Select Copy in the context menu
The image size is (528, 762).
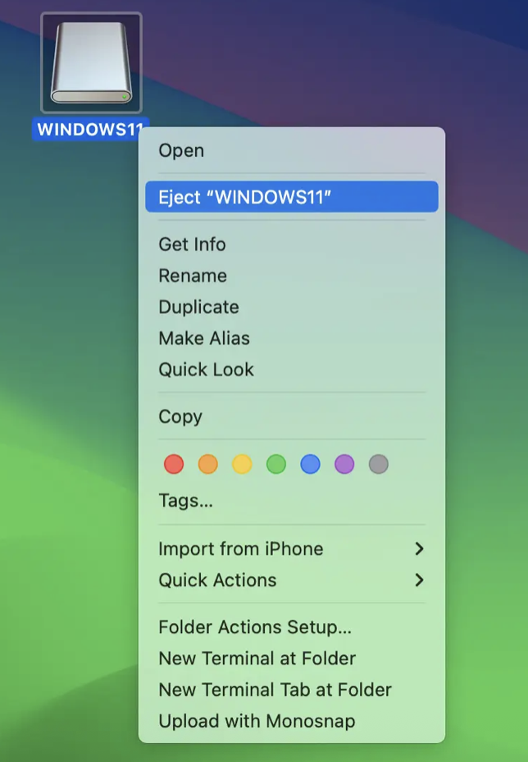pos(292,416)
